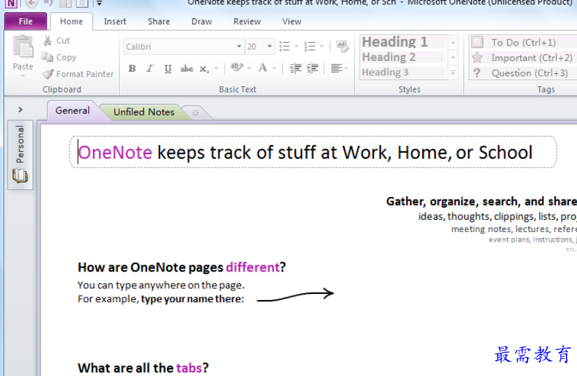Open the File tab
This screenshot has width=577, height=376.
(25, 21)
